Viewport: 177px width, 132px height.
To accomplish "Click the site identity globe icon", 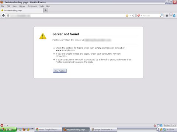I will (8, 15).
